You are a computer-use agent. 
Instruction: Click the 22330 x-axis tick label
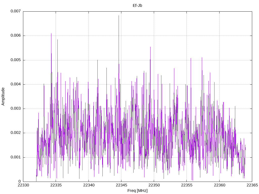click(x=23, y=185)
